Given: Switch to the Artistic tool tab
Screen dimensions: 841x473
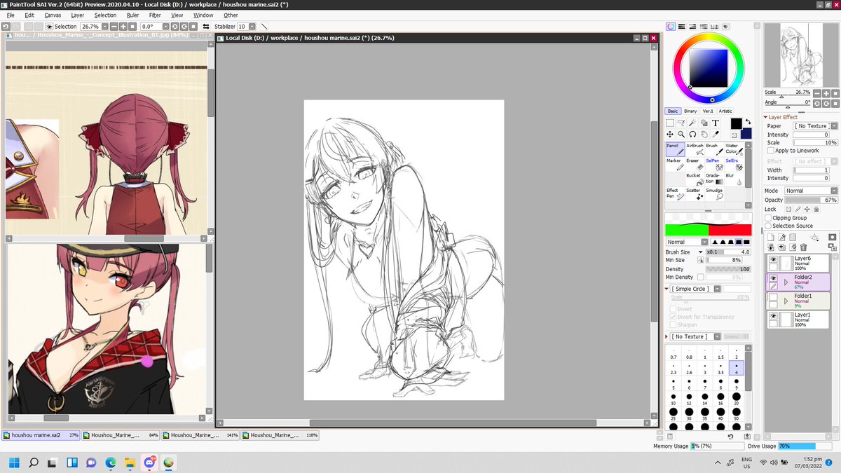Looking at the screenshot, I should click(725, 111).
